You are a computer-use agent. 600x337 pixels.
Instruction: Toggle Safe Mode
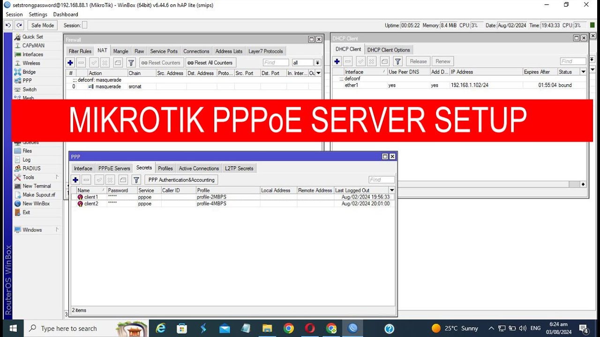[42, 25]
